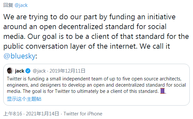Click the line 'public conversation layer of the internet'
The width and height of the screenshot is (193, 119).
coord(70,46)
